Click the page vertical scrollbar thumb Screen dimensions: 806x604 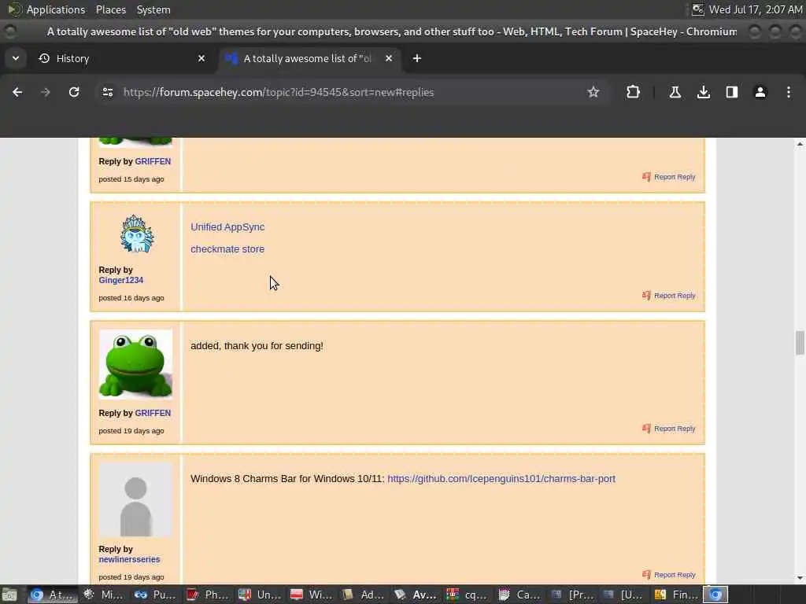tap(800, 343)
